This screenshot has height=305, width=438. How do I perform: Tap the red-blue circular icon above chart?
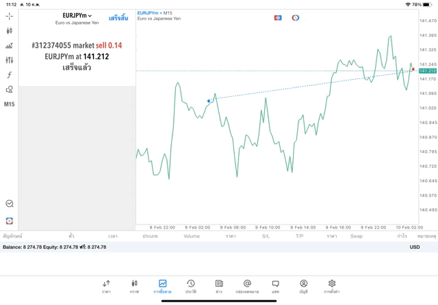[295, 18]
